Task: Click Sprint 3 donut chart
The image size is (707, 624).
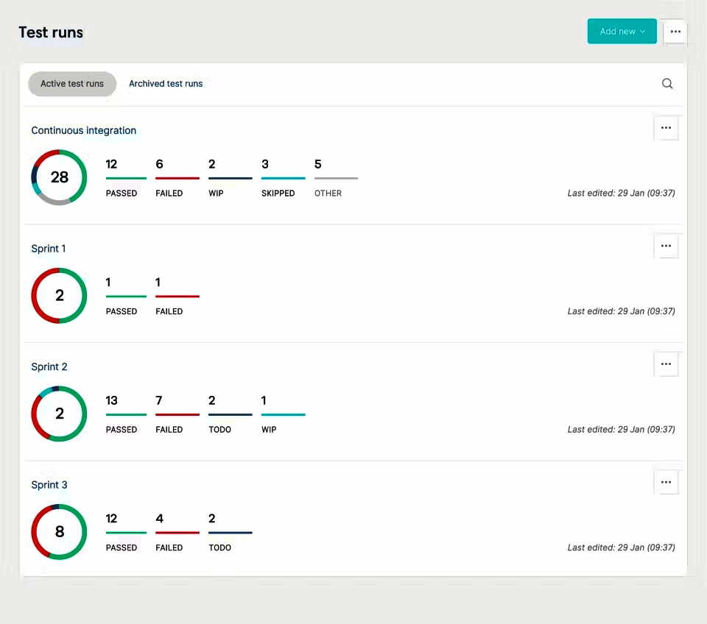Action: pos(59,532)
